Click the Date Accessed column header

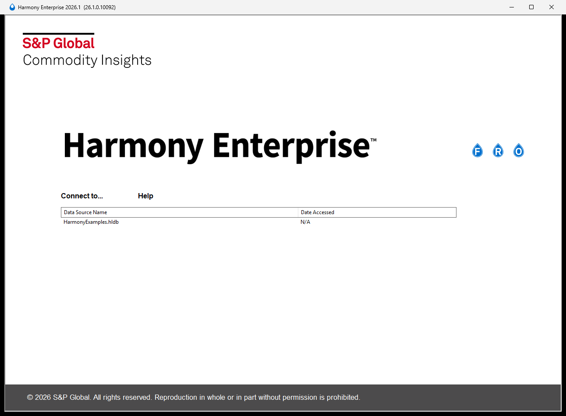(377, 212)
